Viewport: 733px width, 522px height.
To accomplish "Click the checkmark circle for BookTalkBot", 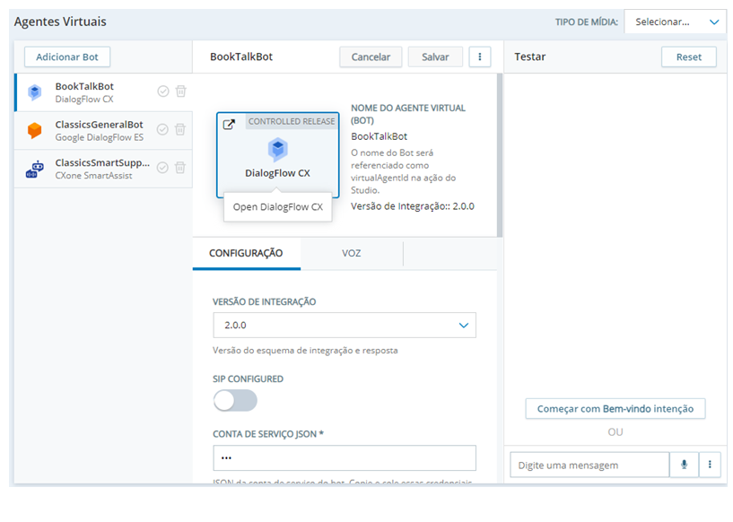I will click(162, 91).
